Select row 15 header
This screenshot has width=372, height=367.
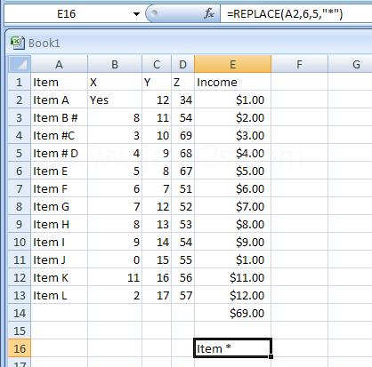click(20, 331)
